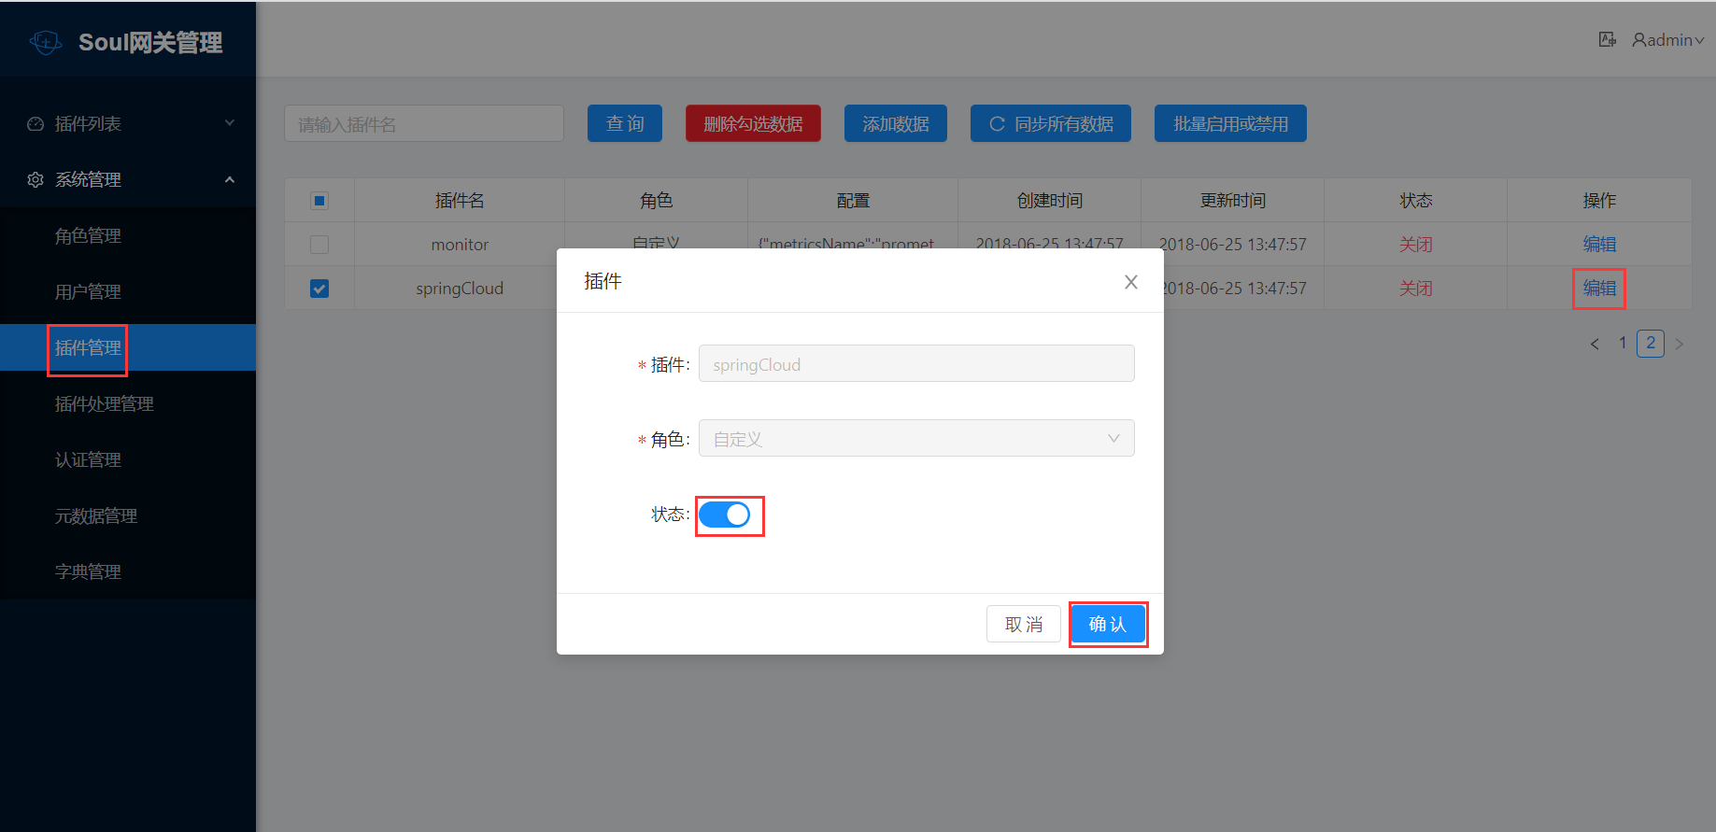Select page 2 in pagination
The height and width of the screenshot is (832, 1716).
click(1651, 343)
